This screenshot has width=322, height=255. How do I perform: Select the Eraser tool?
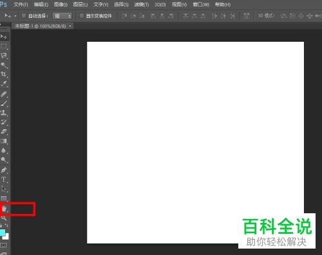pos(4,132)
